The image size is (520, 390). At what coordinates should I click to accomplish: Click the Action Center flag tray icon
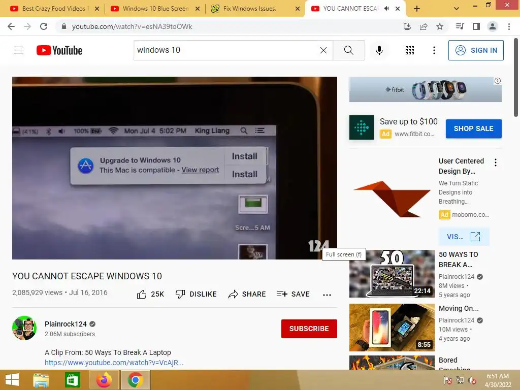click(447, 380)
